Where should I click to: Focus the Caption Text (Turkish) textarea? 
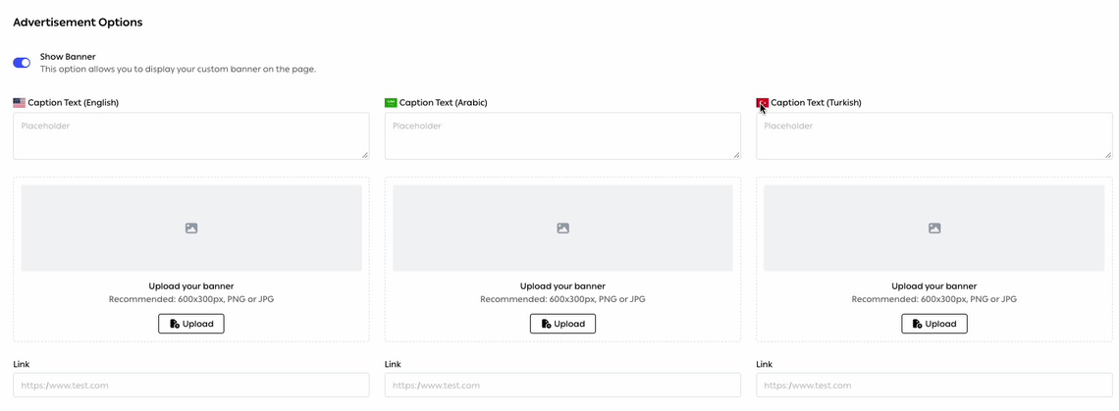pos(934,135)
